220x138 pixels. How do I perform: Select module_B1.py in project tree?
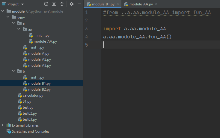click(x=40, y=83)
